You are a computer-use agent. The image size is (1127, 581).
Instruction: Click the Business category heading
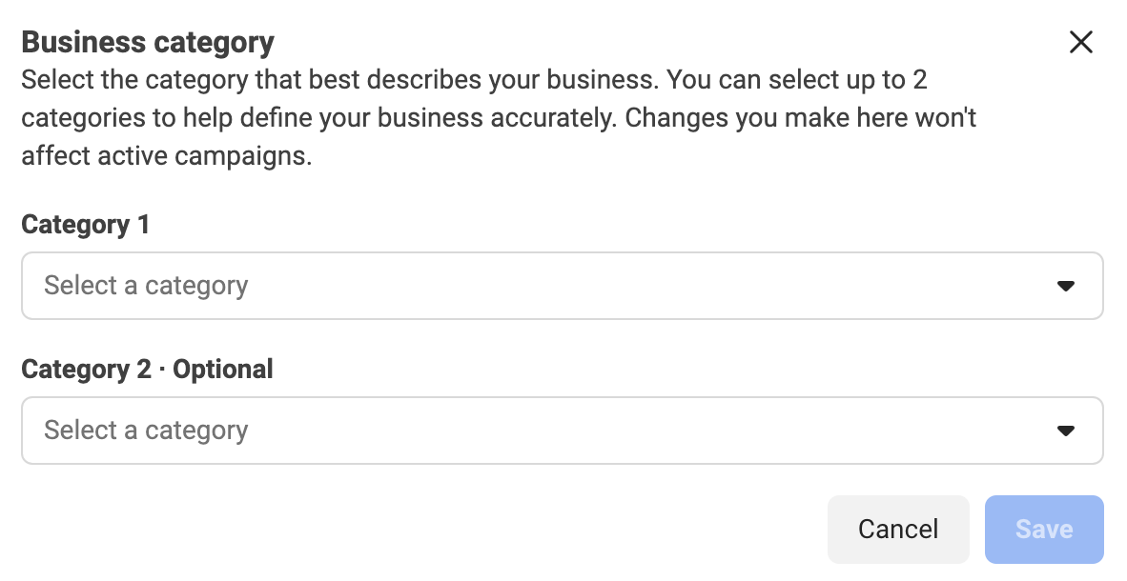pyautogui.click(x=147, y=42)
